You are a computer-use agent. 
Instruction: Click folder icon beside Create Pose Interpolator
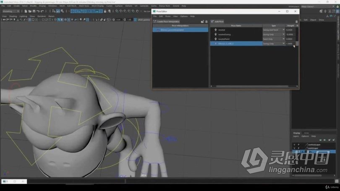pos(202,21)
